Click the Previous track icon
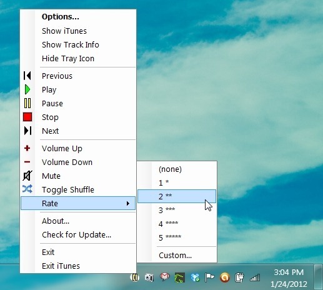 (x=27, y=76)
